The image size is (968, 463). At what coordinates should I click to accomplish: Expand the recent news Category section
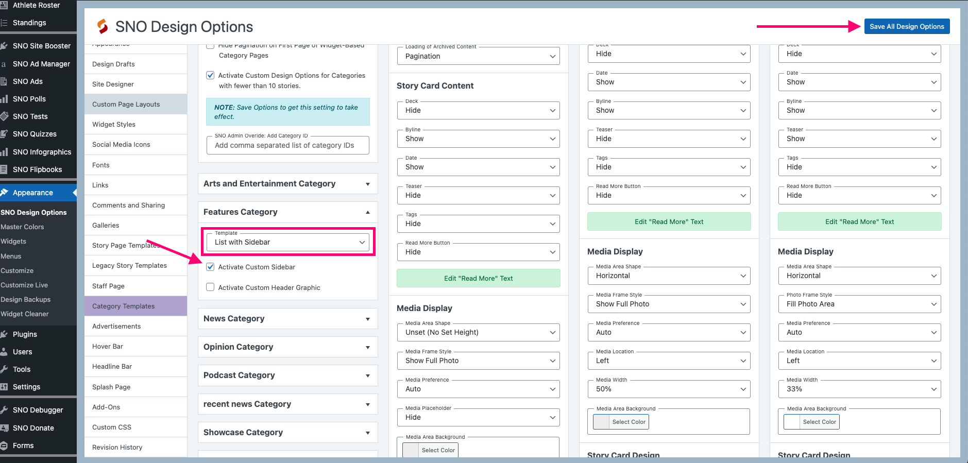pos(288,404)
